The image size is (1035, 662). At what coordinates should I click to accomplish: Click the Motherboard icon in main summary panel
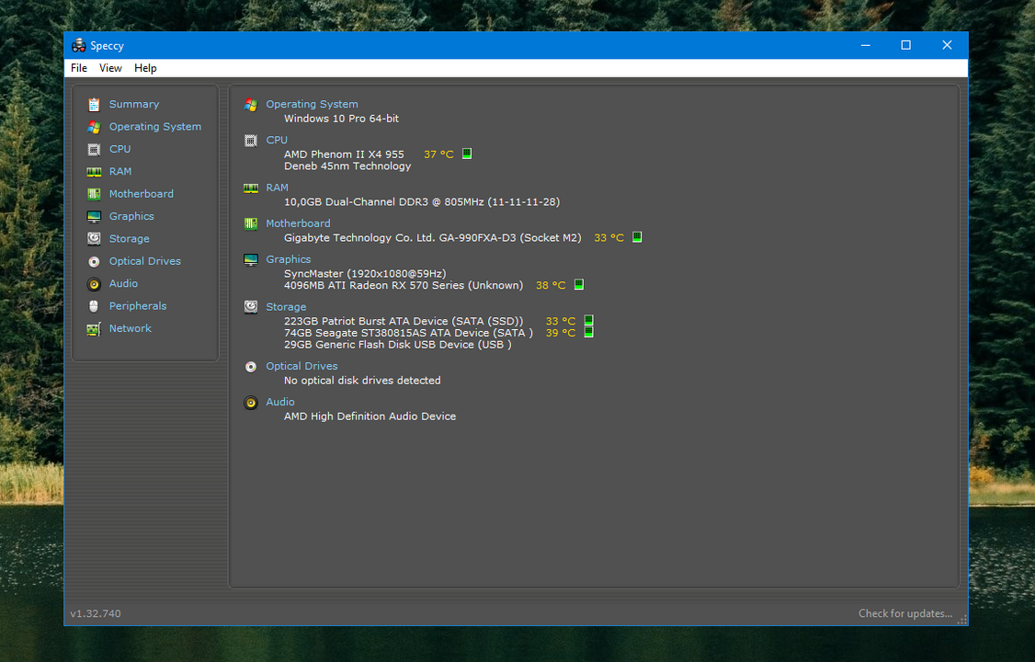pyautogui.click(x=251, y=223)
